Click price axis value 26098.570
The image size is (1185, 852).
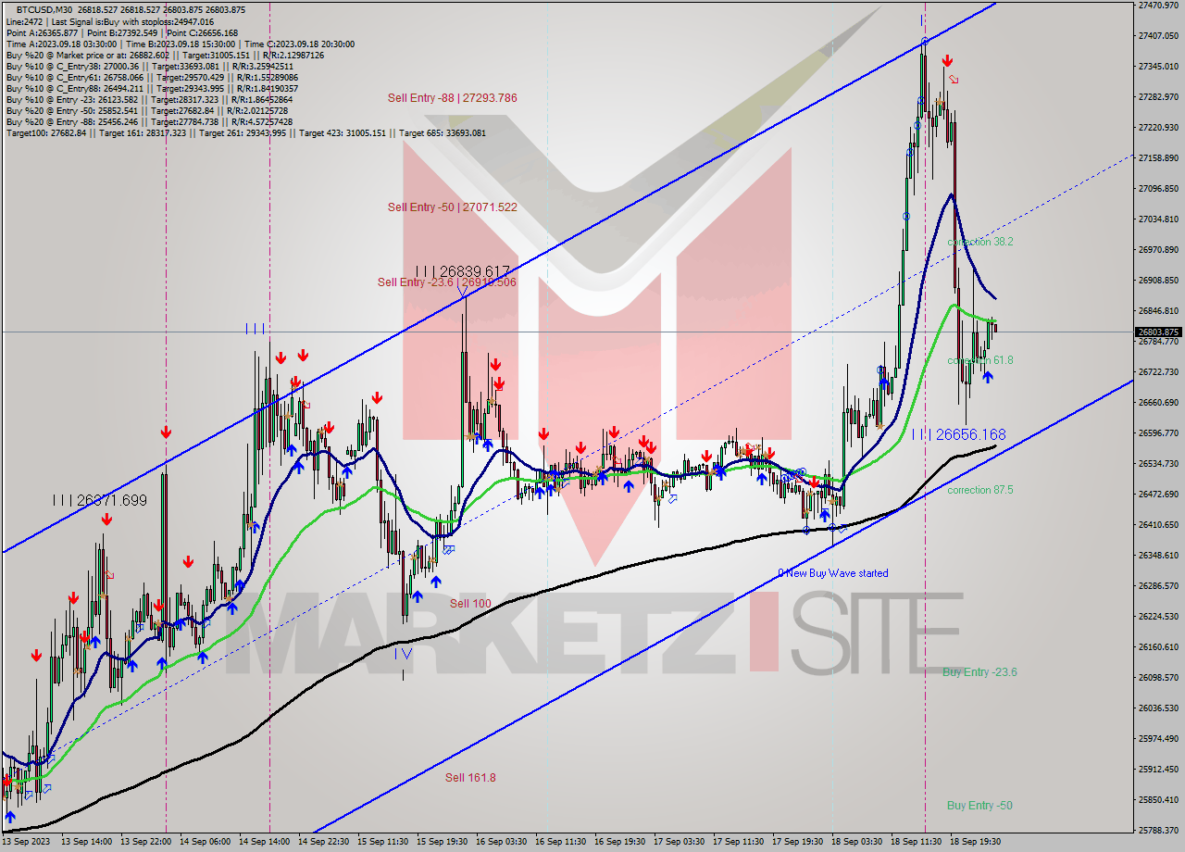pos(1157,677)
